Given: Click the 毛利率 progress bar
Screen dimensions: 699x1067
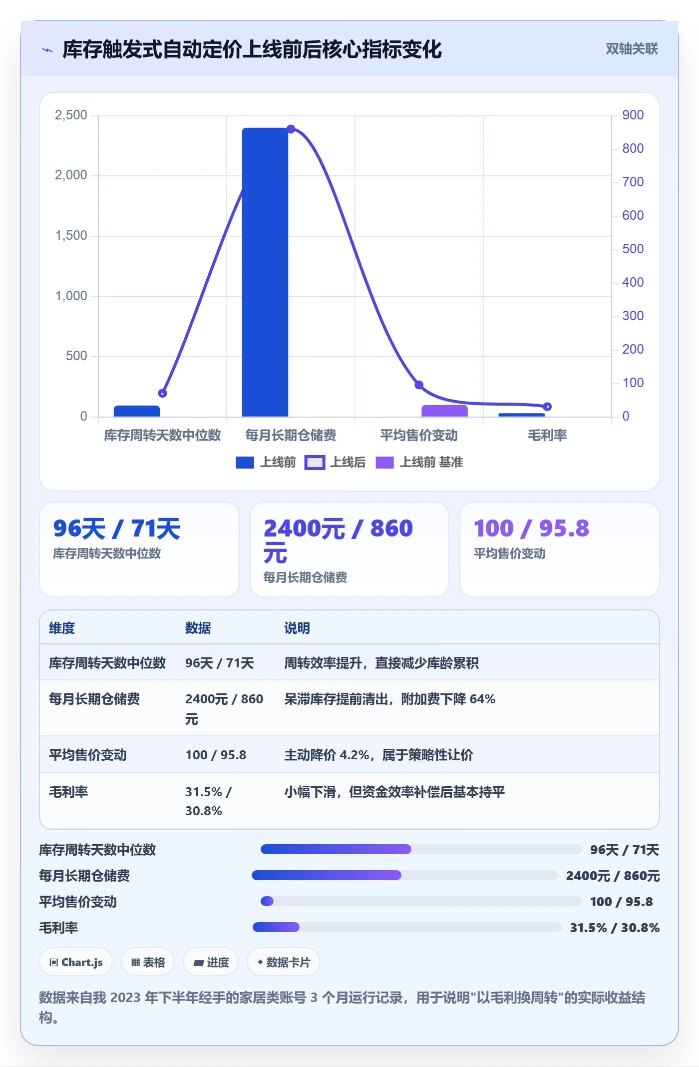Looking at the screenshot, I should tap(407, 927).
